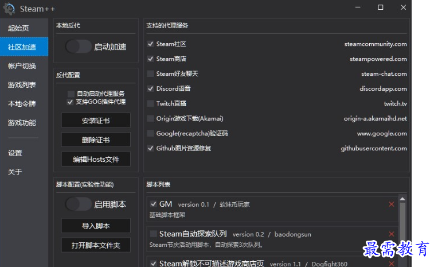Enable Origin游戏下载(Akamai) checkbox

(x=150, y=118)
